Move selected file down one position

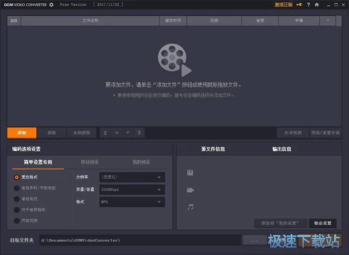[x=128, y=133]
